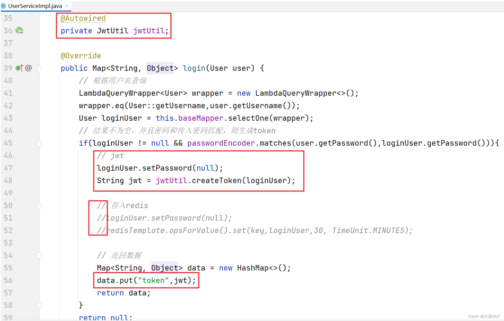Viewport: 504px width, 321px height.
Task: Click baseMapper on line 43
Action: click(x=201, y=118)
